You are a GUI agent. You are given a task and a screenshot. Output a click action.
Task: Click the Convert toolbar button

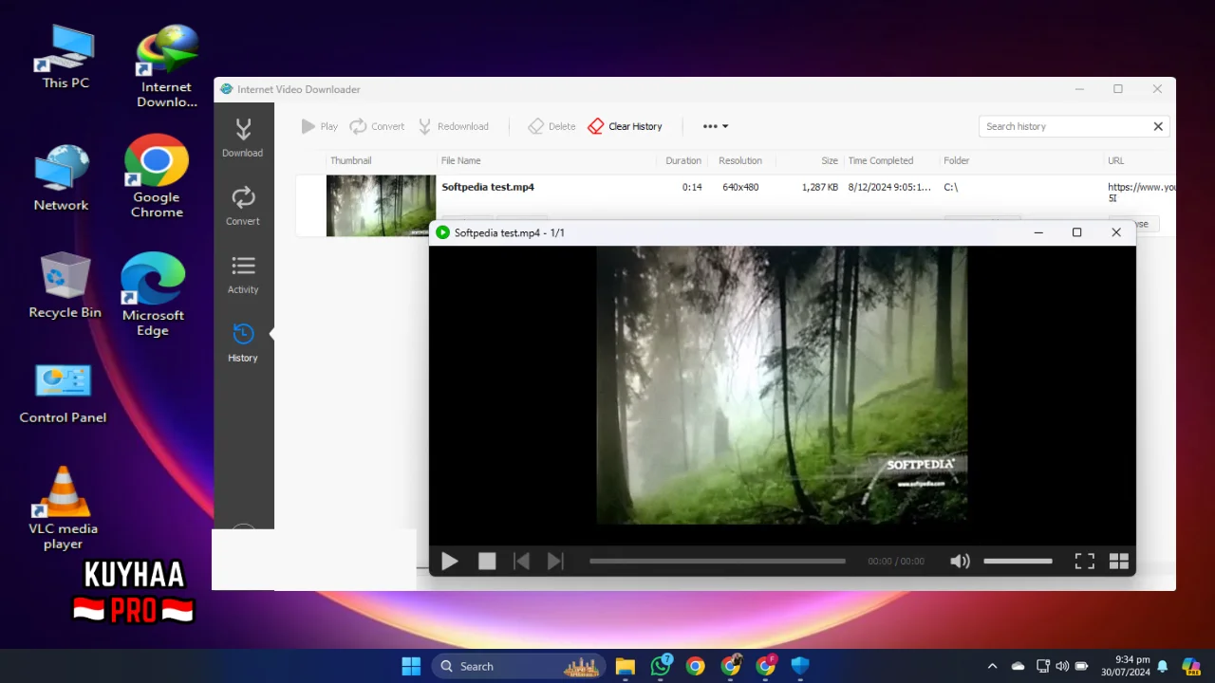(377, 126)
